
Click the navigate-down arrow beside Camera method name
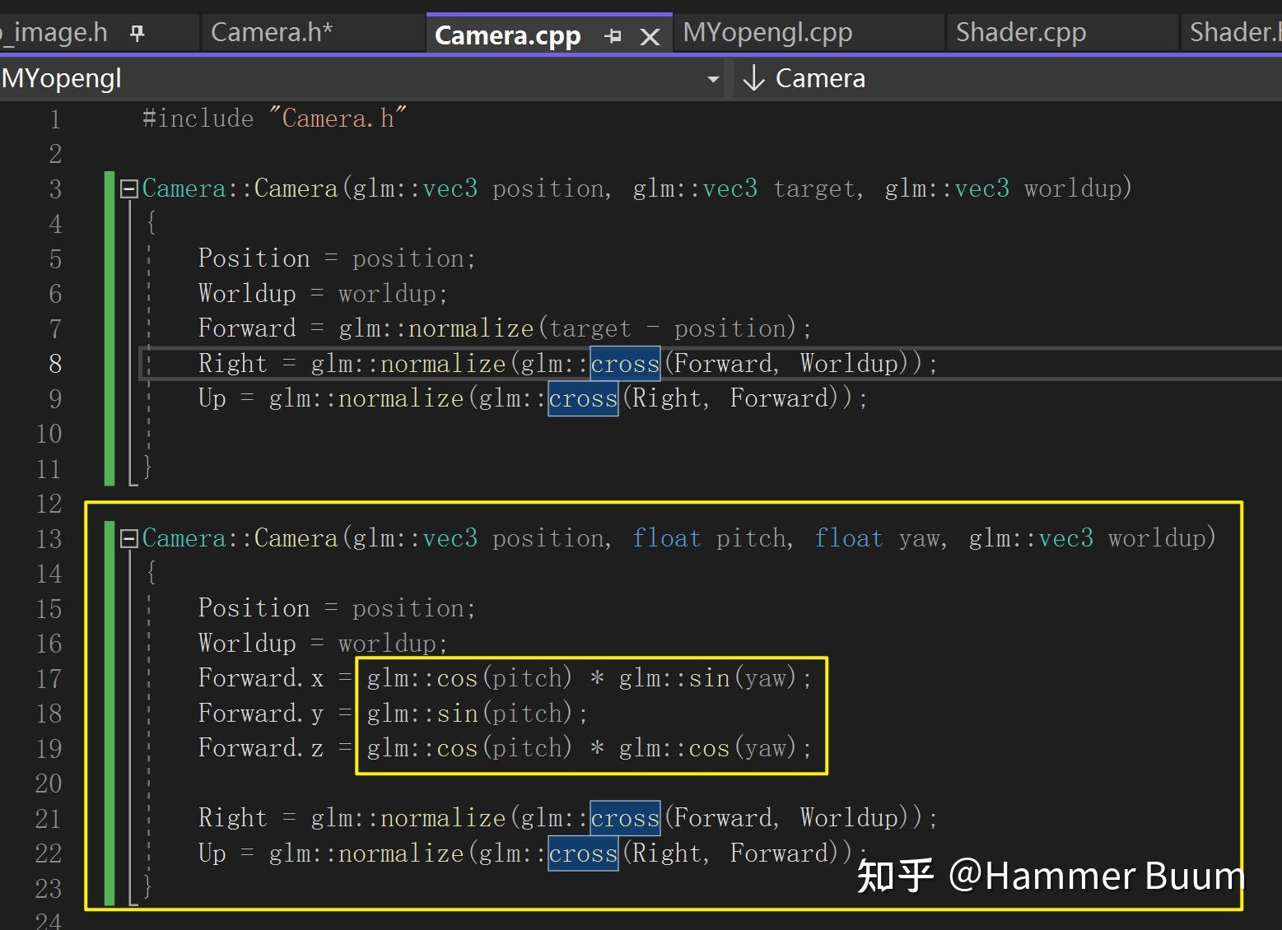(x=753, y=77)
